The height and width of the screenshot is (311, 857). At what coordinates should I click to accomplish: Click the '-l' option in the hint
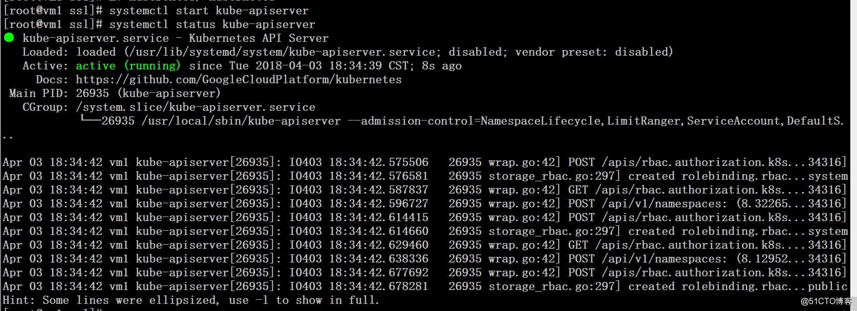[x=262, y=300]
